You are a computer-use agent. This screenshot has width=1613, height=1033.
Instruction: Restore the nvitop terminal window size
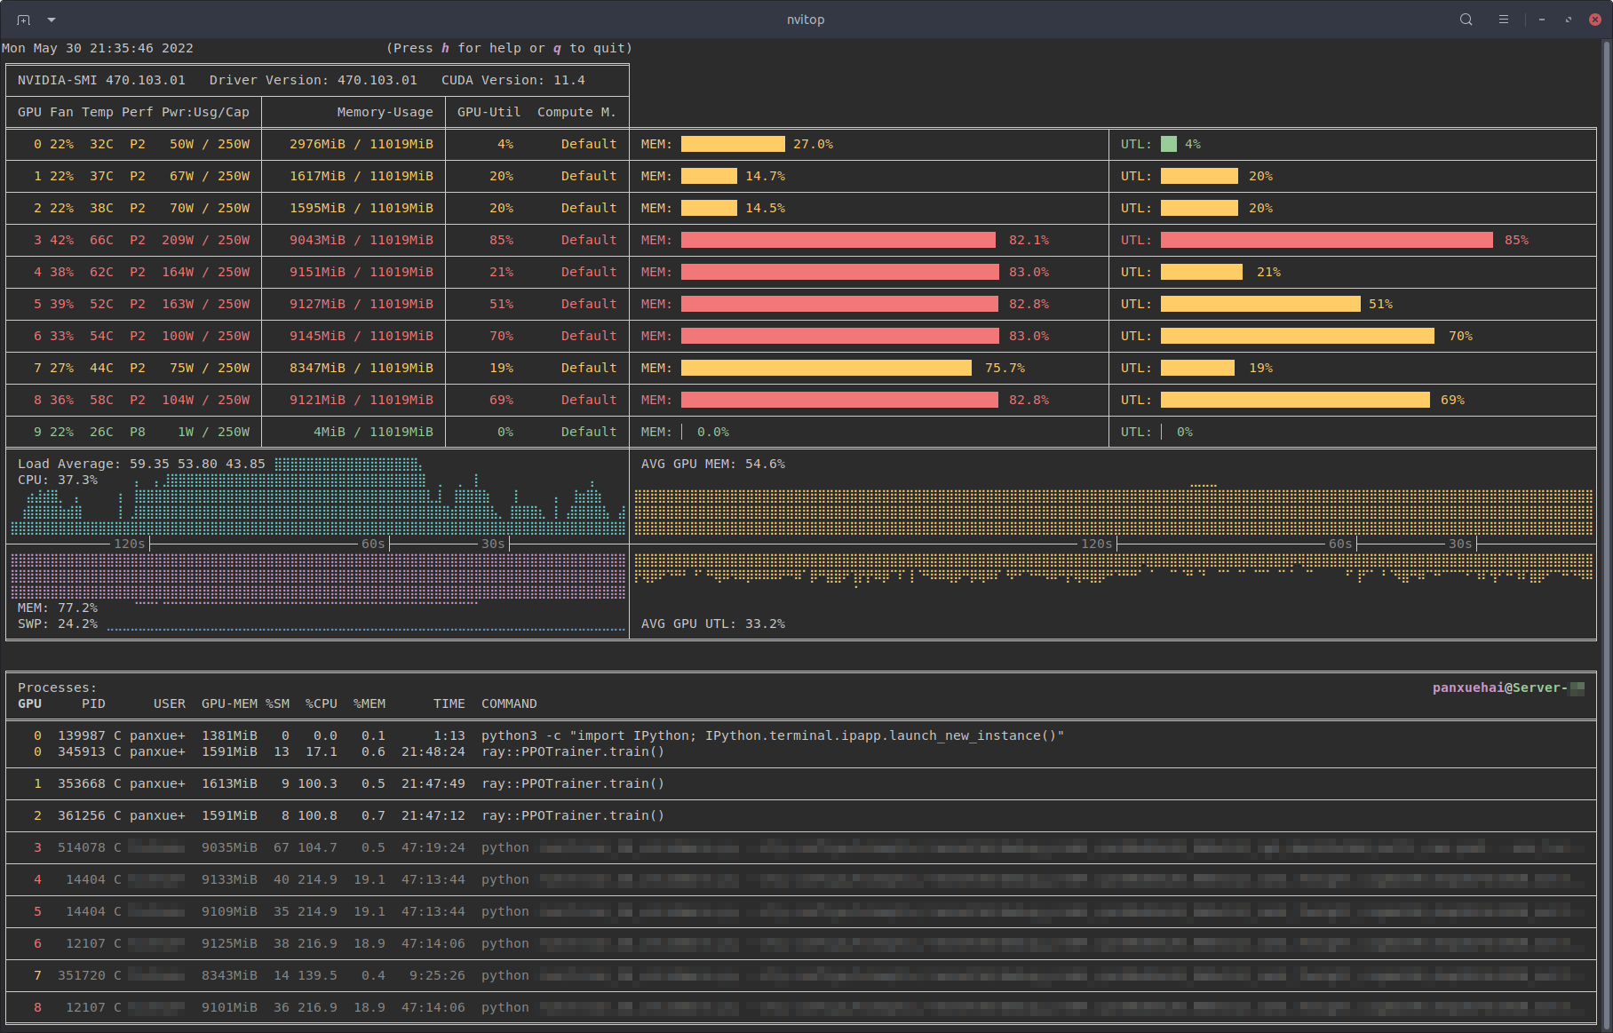tap(1569, 20)
